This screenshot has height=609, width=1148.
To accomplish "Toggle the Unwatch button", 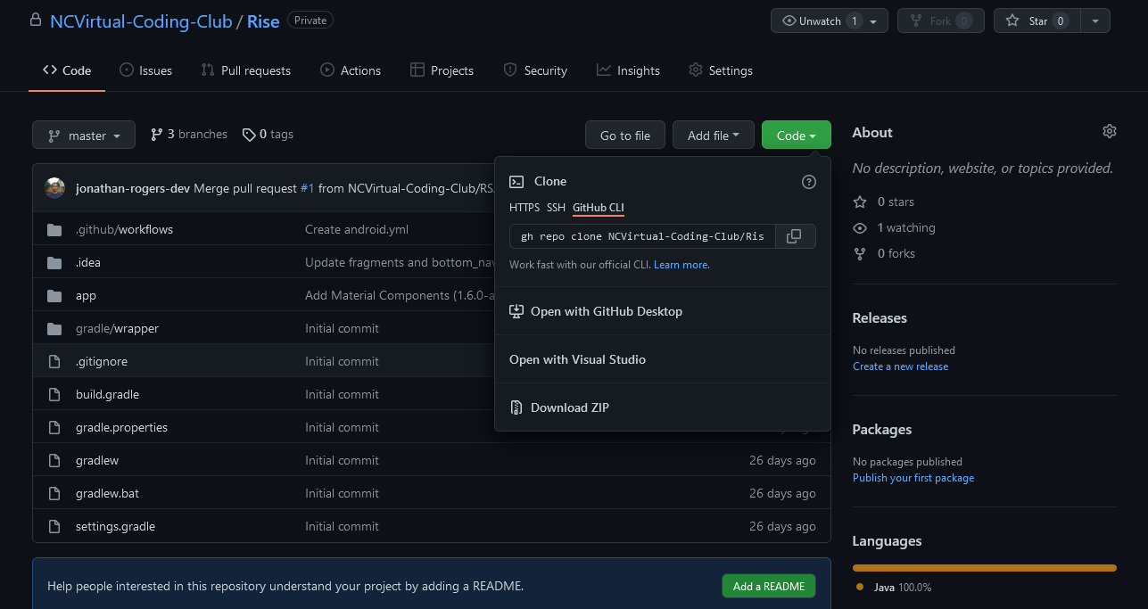I will (830, 21).
